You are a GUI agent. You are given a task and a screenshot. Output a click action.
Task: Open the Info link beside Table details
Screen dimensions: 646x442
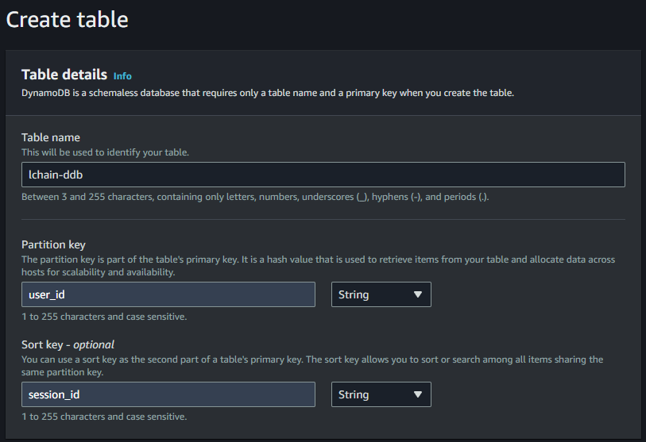pyautogui.click(x=122, y=76)
